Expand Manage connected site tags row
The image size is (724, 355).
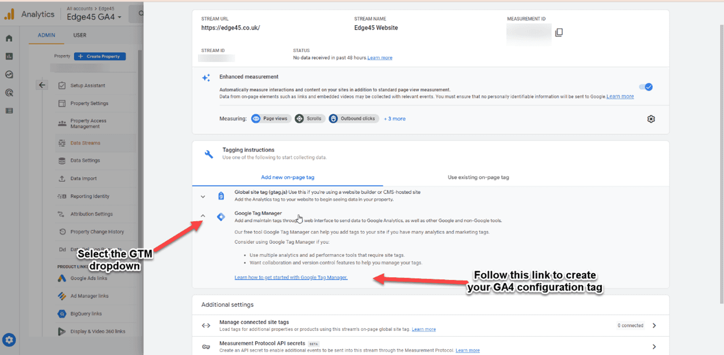[x=654, y=326]
